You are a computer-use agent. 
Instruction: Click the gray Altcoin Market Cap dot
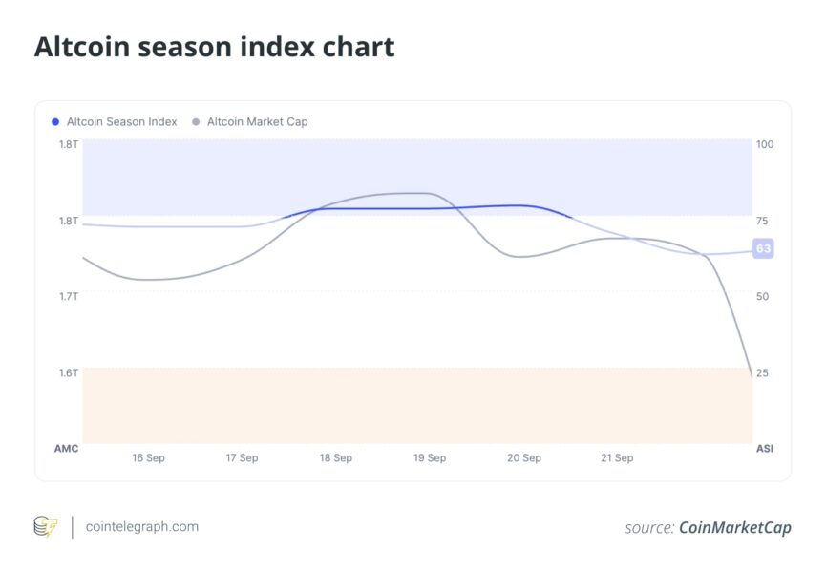[197, 122]
